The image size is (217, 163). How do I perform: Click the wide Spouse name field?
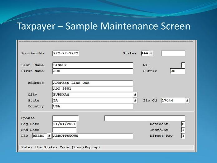(x=145, y=118)
